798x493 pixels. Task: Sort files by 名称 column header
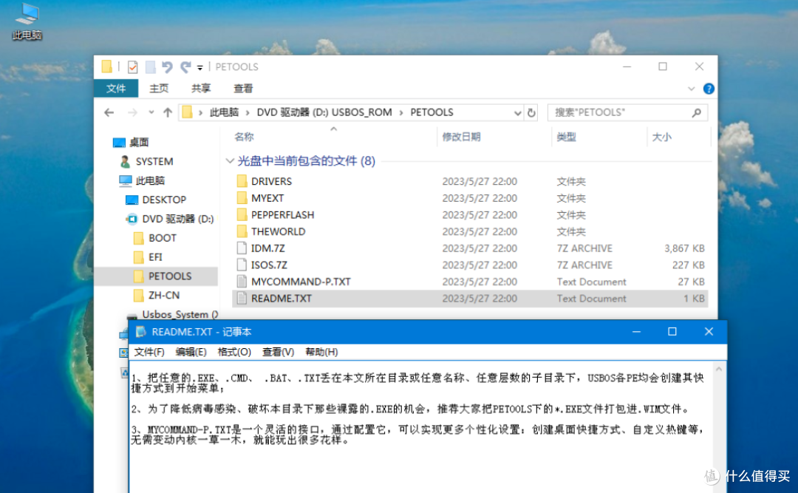(x=245, y=137)
